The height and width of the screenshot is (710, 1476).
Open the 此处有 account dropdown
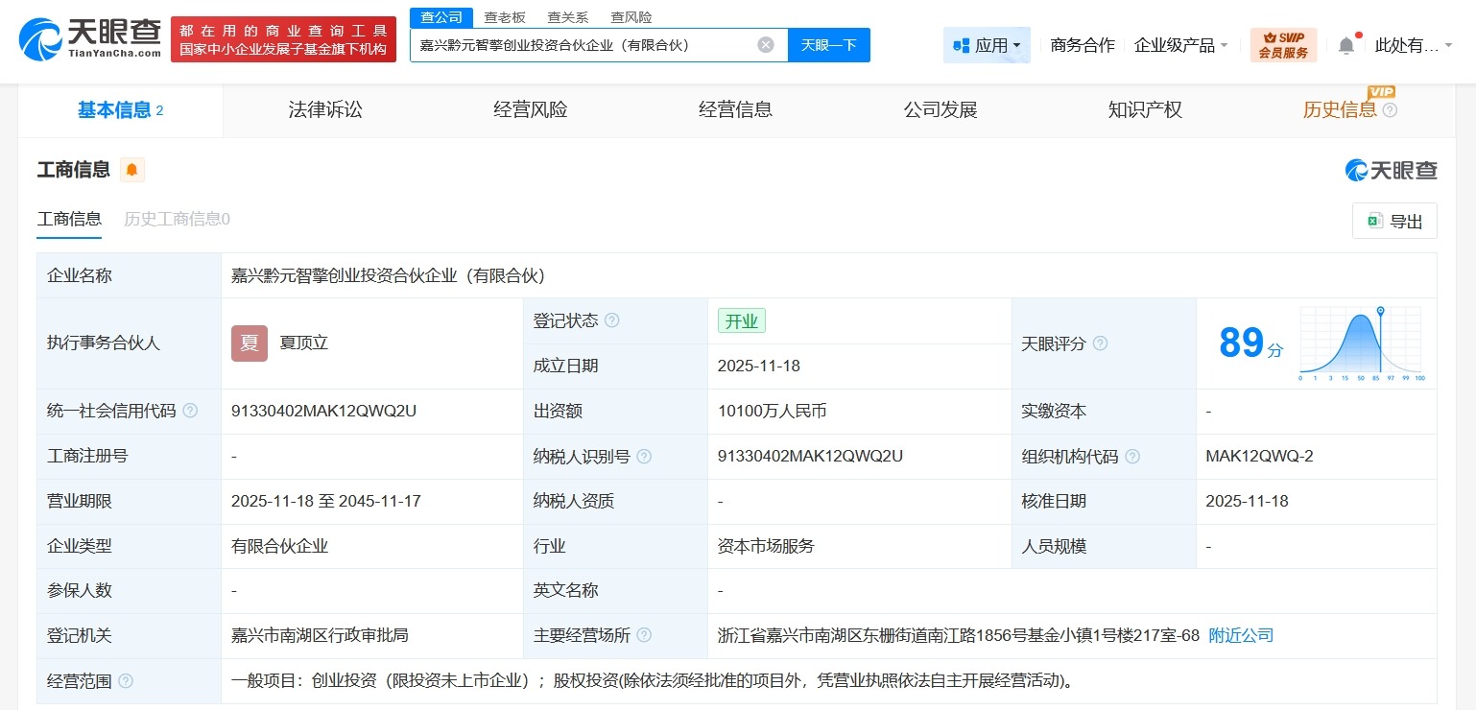click(1407, 44)
